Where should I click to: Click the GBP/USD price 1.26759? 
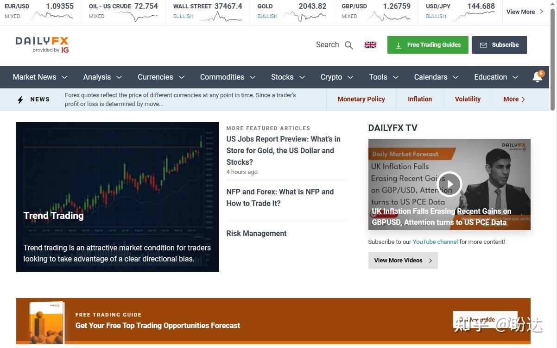click(x=397, y=6)
